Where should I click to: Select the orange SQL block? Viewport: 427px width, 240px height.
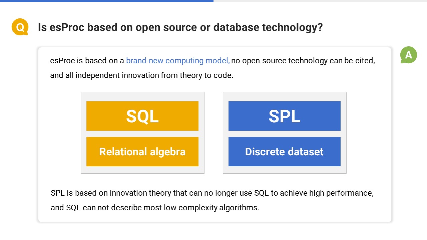pyautogui.click(x=142, y=116)
